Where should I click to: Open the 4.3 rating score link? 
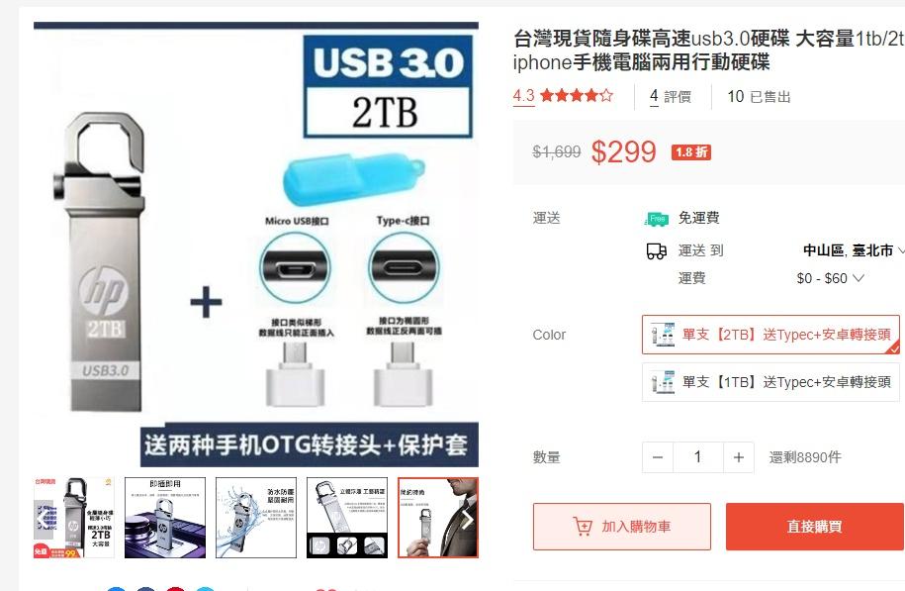523,96
